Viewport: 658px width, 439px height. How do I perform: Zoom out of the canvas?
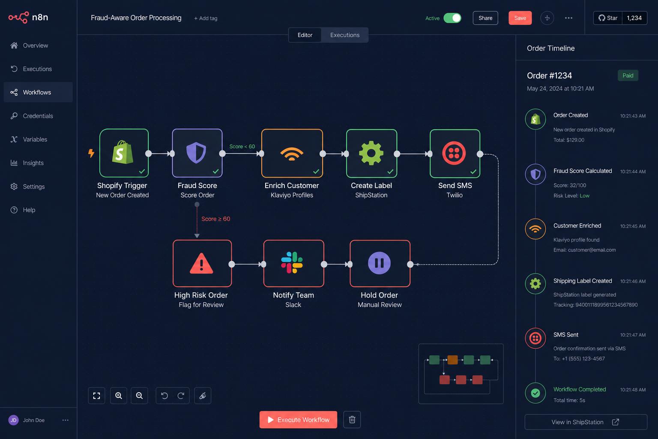pos(139,396)
